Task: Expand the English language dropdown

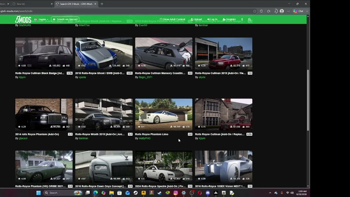Action: (41, 19)
